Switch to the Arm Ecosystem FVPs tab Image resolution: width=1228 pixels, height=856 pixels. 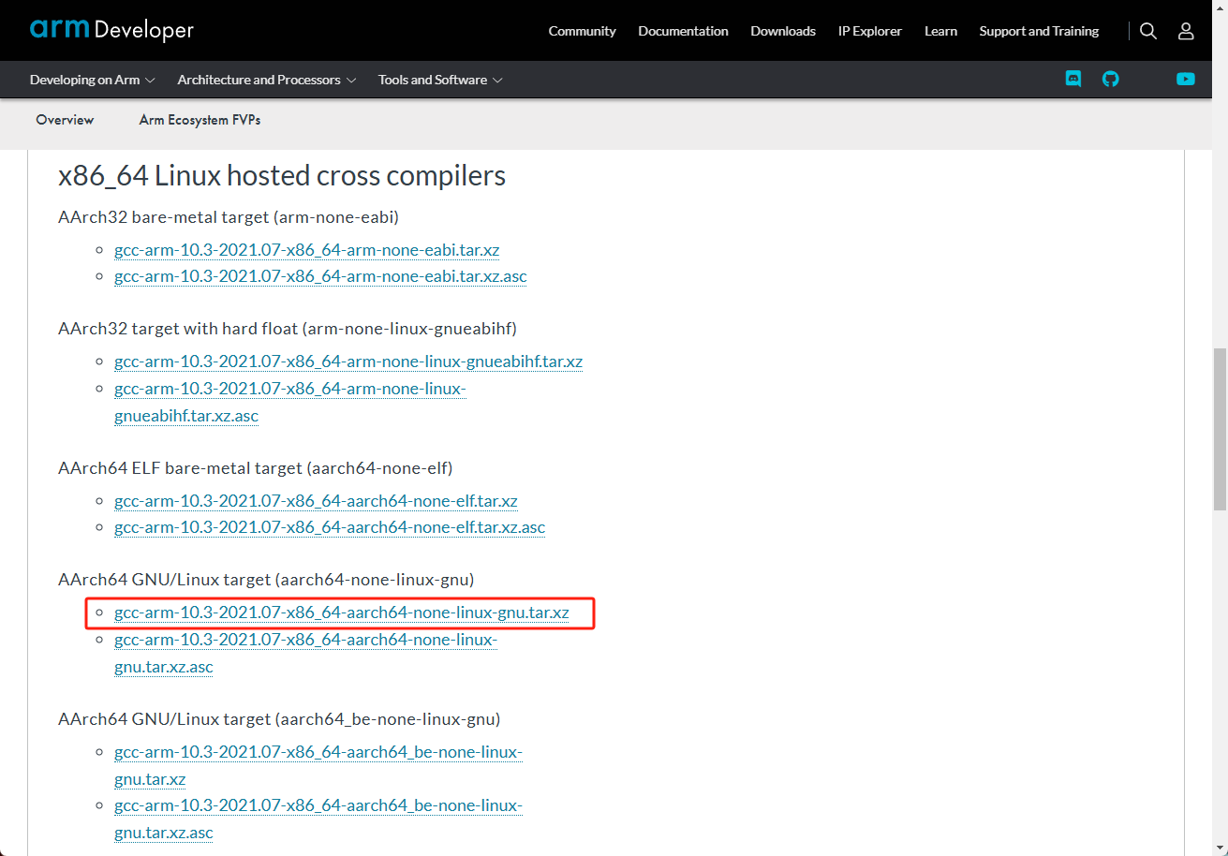coord(200,120)
